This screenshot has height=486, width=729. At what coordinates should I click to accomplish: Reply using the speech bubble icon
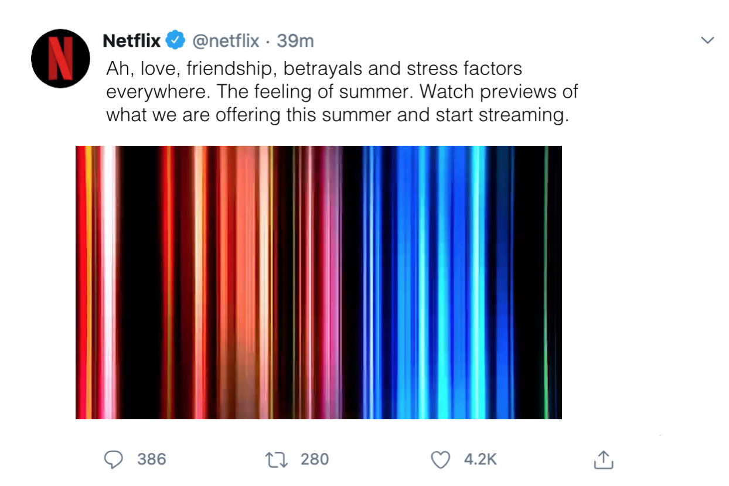pos(113,460)
